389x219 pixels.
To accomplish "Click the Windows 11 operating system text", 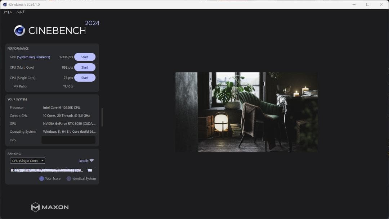I will click(69, 132).
